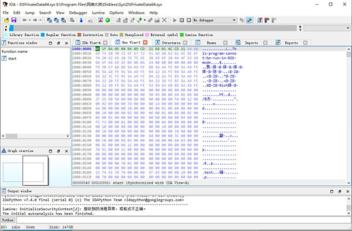This screenshot has width=352, height=231.
Task: Close the Output window panel
Action: coord(347,191)
